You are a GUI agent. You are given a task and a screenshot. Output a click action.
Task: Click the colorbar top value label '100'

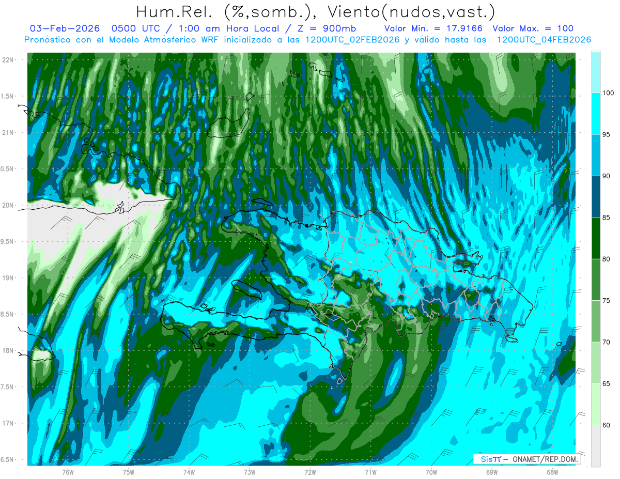[x=609, y=93]
